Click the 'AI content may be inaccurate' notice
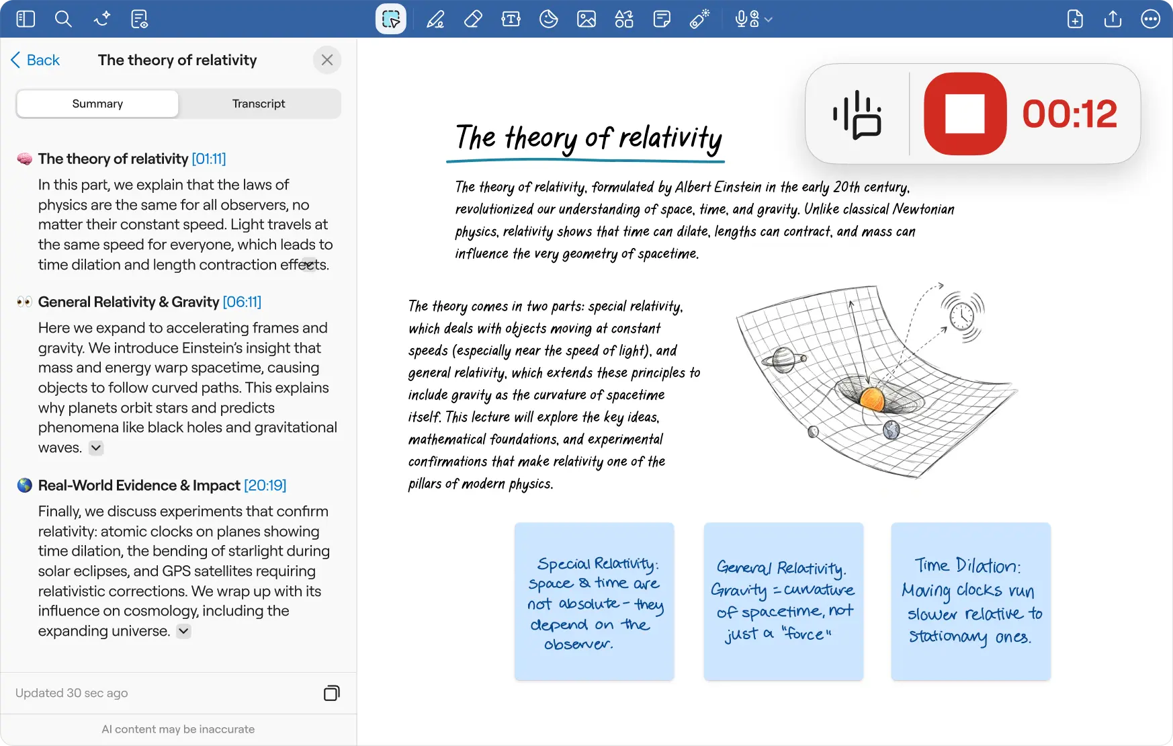Viewport: 1173px width, 746px height. point(178,729)
